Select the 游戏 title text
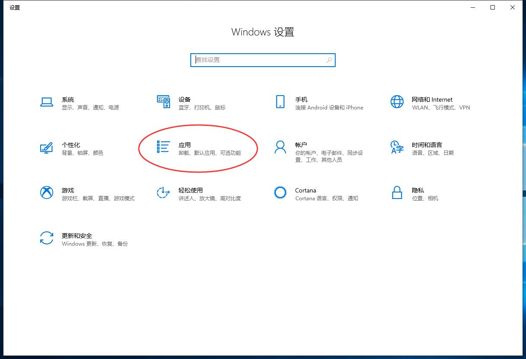Image resolution: width=526 pixels, height=359 pixels. click(x=68, y=190)
